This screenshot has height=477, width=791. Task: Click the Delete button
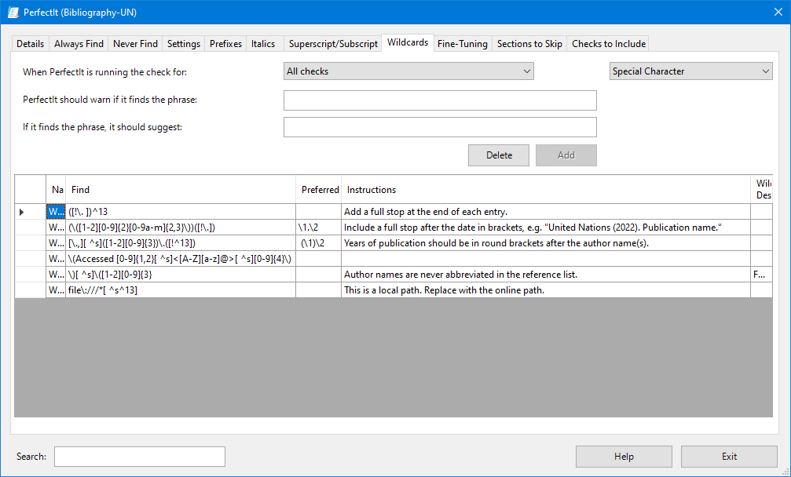(499, 155)
